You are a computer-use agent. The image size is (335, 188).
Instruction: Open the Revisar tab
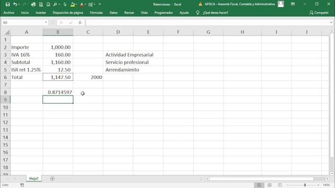(x=129, y=13)
